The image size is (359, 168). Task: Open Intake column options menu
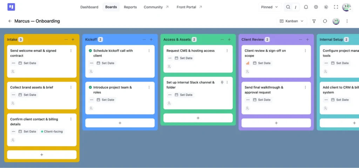pyautogui.click(x=66, y=40)
